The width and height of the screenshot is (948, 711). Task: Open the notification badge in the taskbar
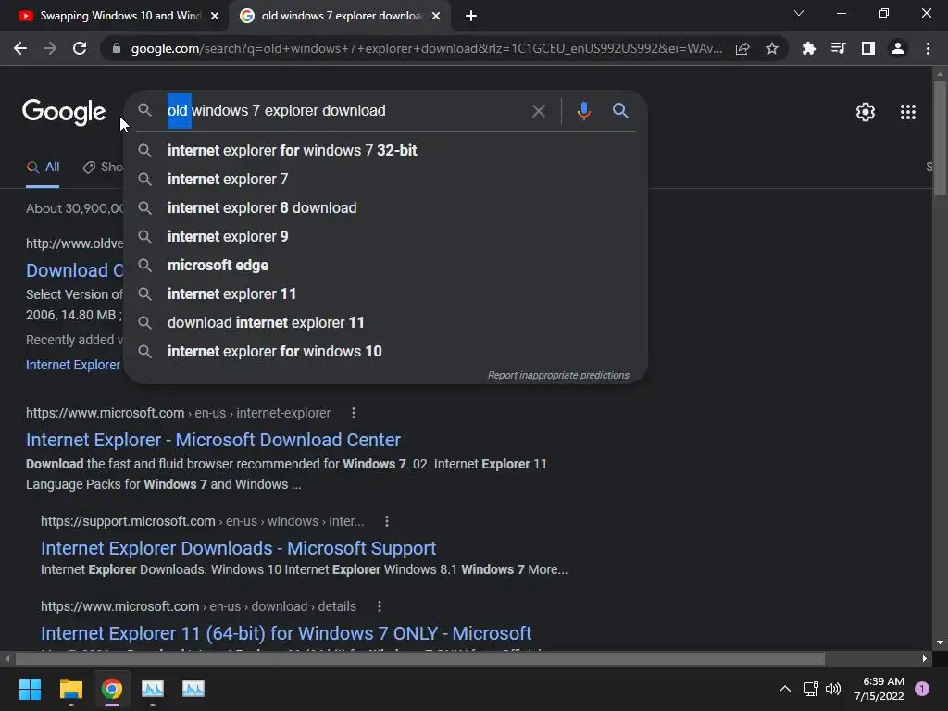[922, 688]
